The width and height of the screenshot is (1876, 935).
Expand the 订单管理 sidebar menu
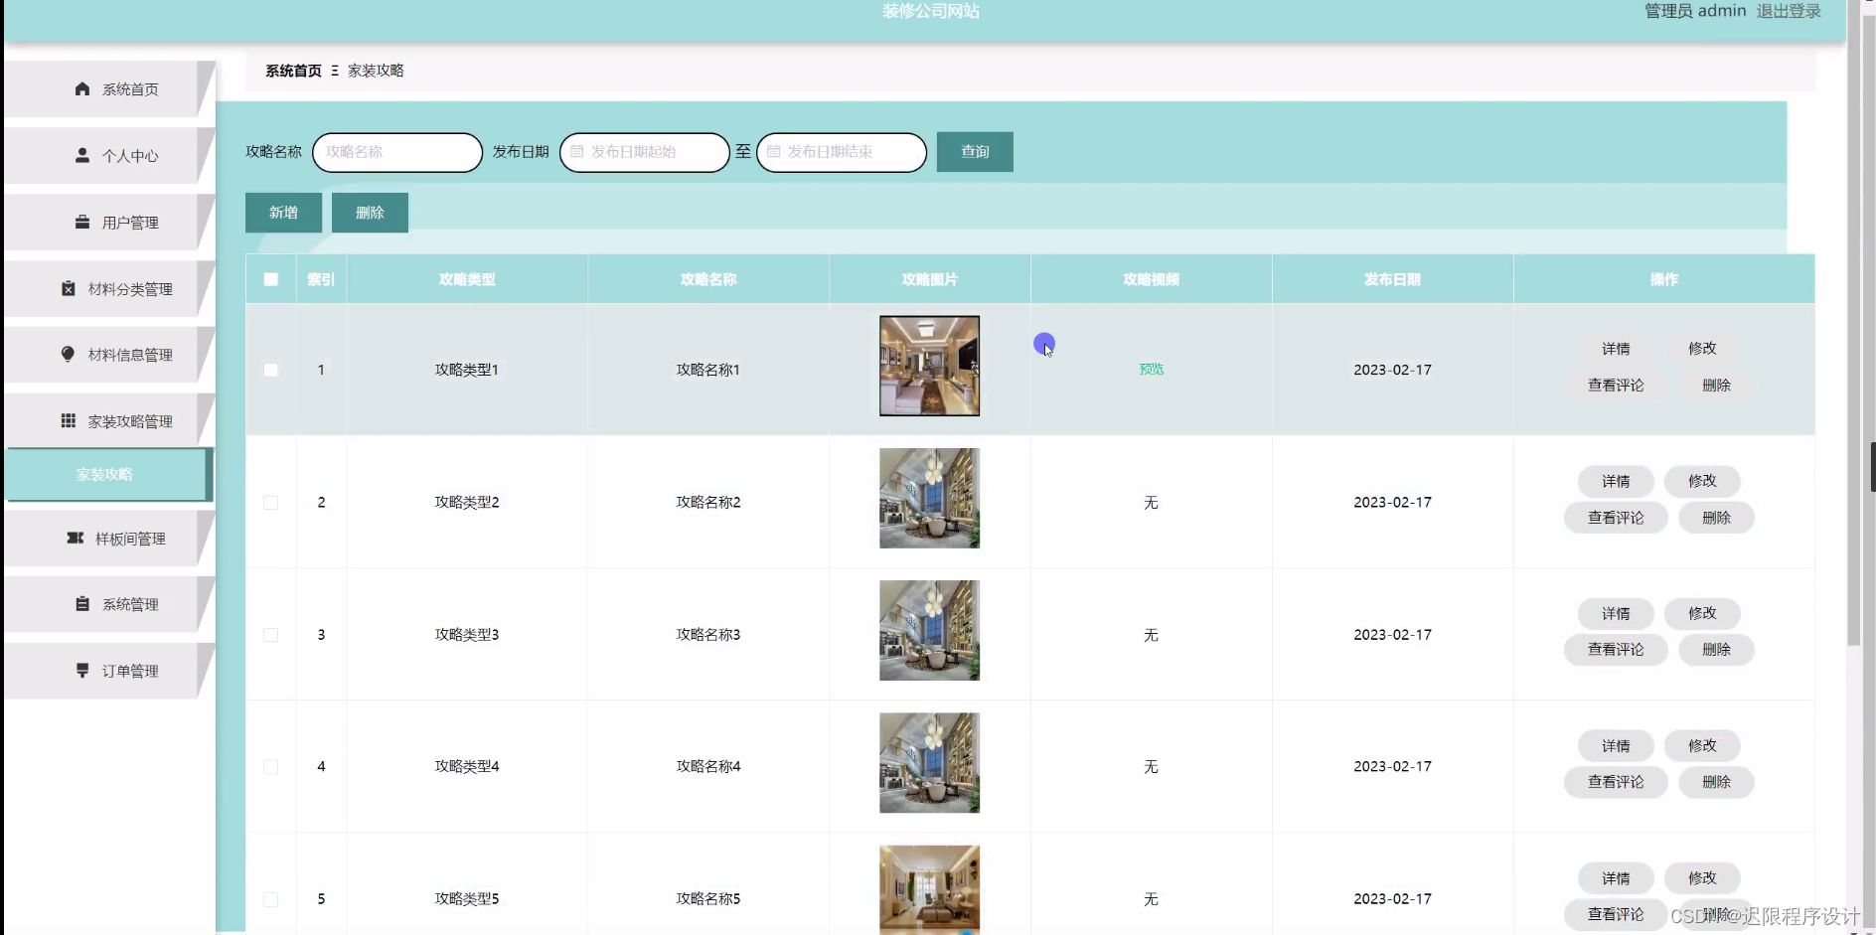click(107, 670)
